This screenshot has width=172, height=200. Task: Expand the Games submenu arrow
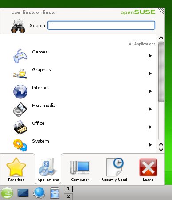point(150,56)
